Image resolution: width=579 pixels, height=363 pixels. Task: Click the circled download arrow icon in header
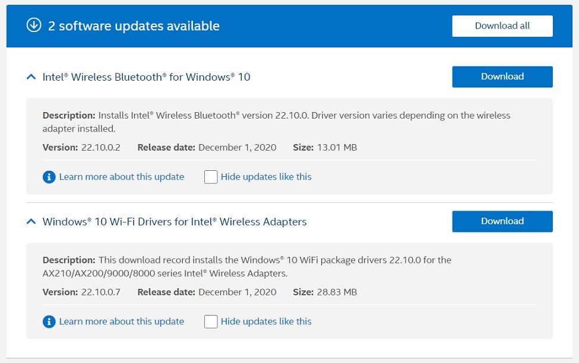(34, 26)
